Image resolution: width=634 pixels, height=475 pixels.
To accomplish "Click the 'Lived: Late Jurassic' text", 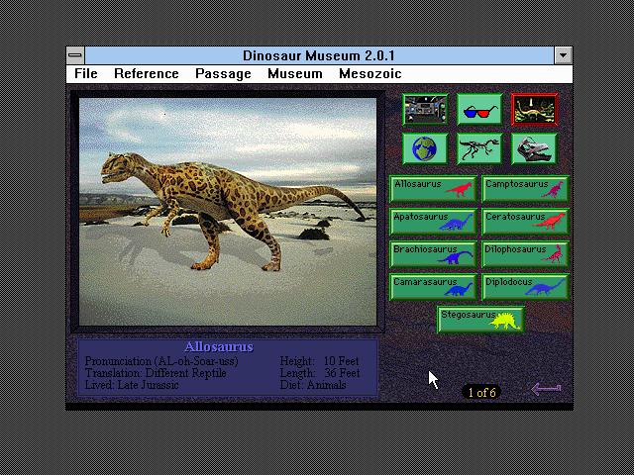I will point(132,385).
